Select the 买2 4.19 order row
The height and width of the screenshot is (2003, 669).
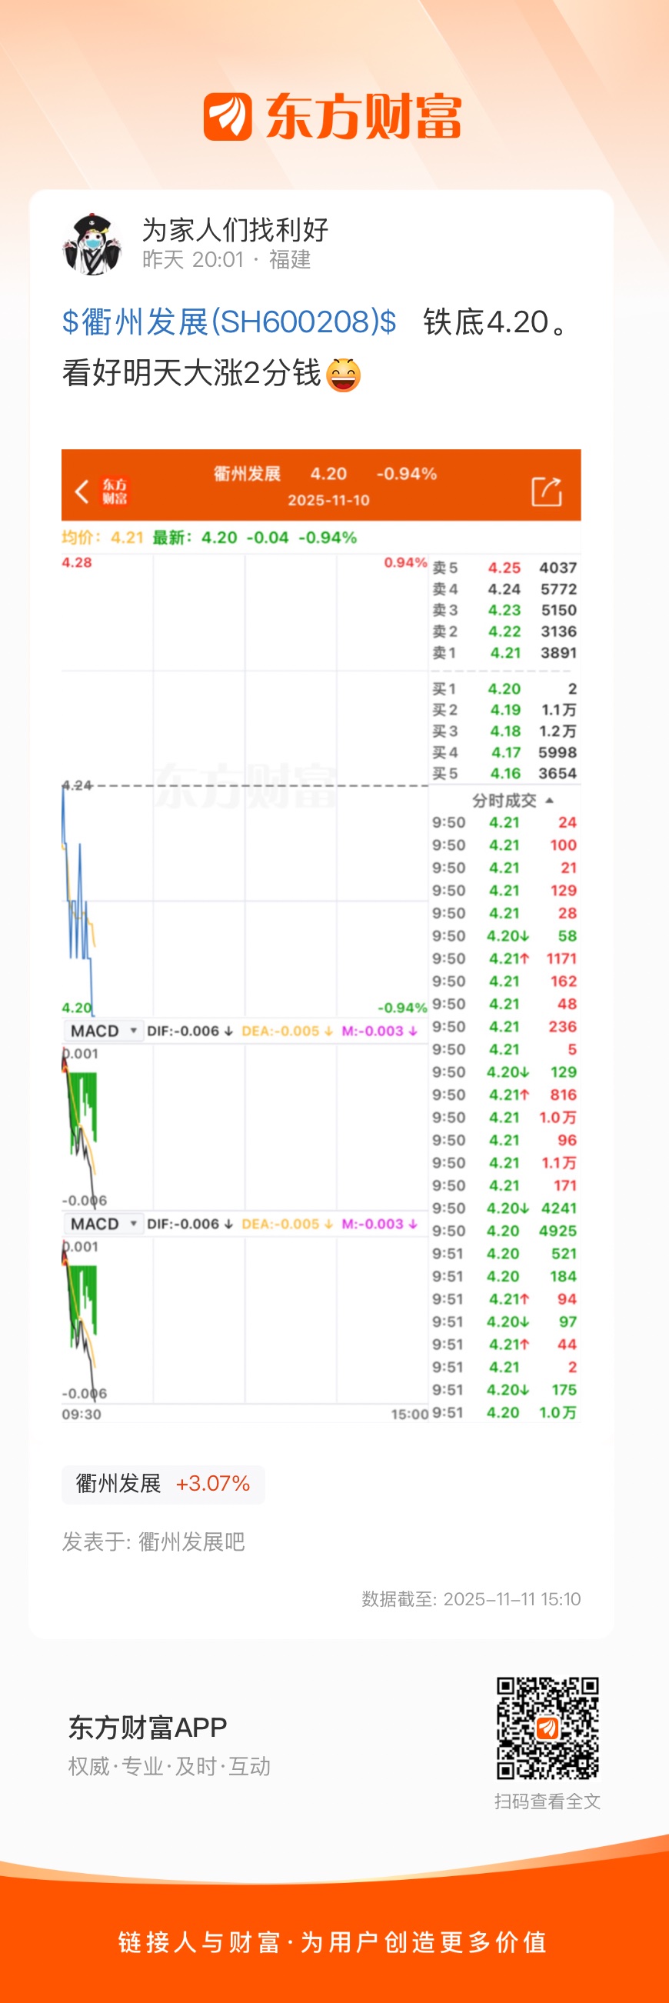(504, 710)
